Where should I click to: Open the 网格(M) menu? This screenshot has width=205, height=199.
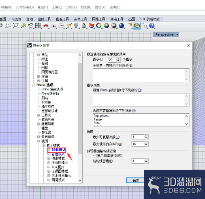click(x=6, y=7)
